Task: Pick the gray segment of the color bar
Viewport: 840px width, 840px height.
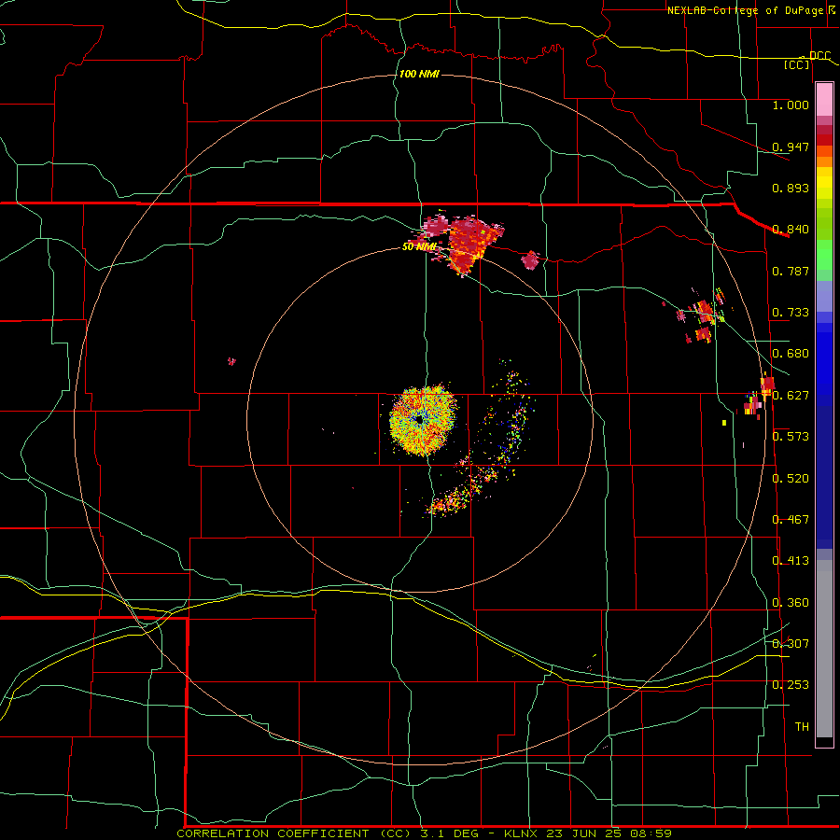Action: click(x=824, y=649)
